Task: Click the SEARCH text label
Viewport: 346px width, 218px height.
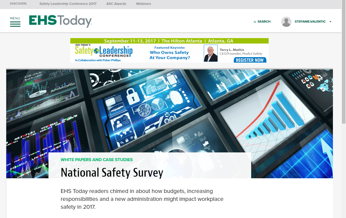Action: (x=264, y=22)
